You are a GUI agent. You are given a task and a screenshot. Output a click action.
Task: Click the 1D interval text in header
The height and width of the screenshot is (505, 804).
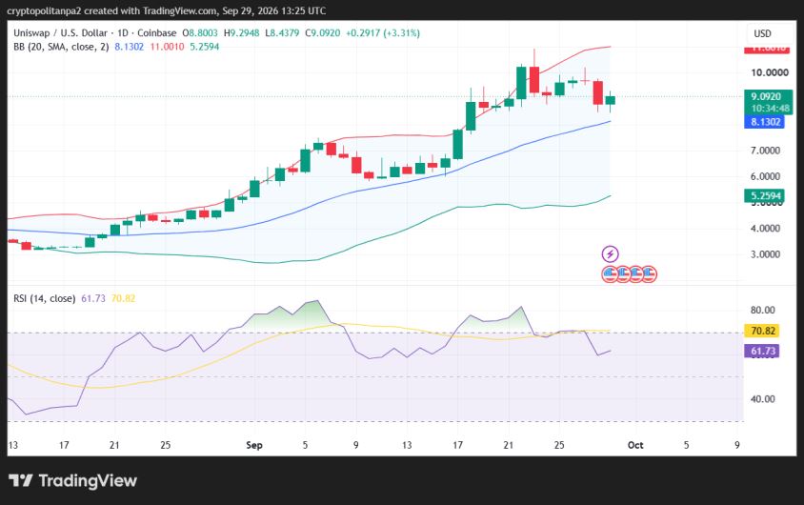coord(123,33)
